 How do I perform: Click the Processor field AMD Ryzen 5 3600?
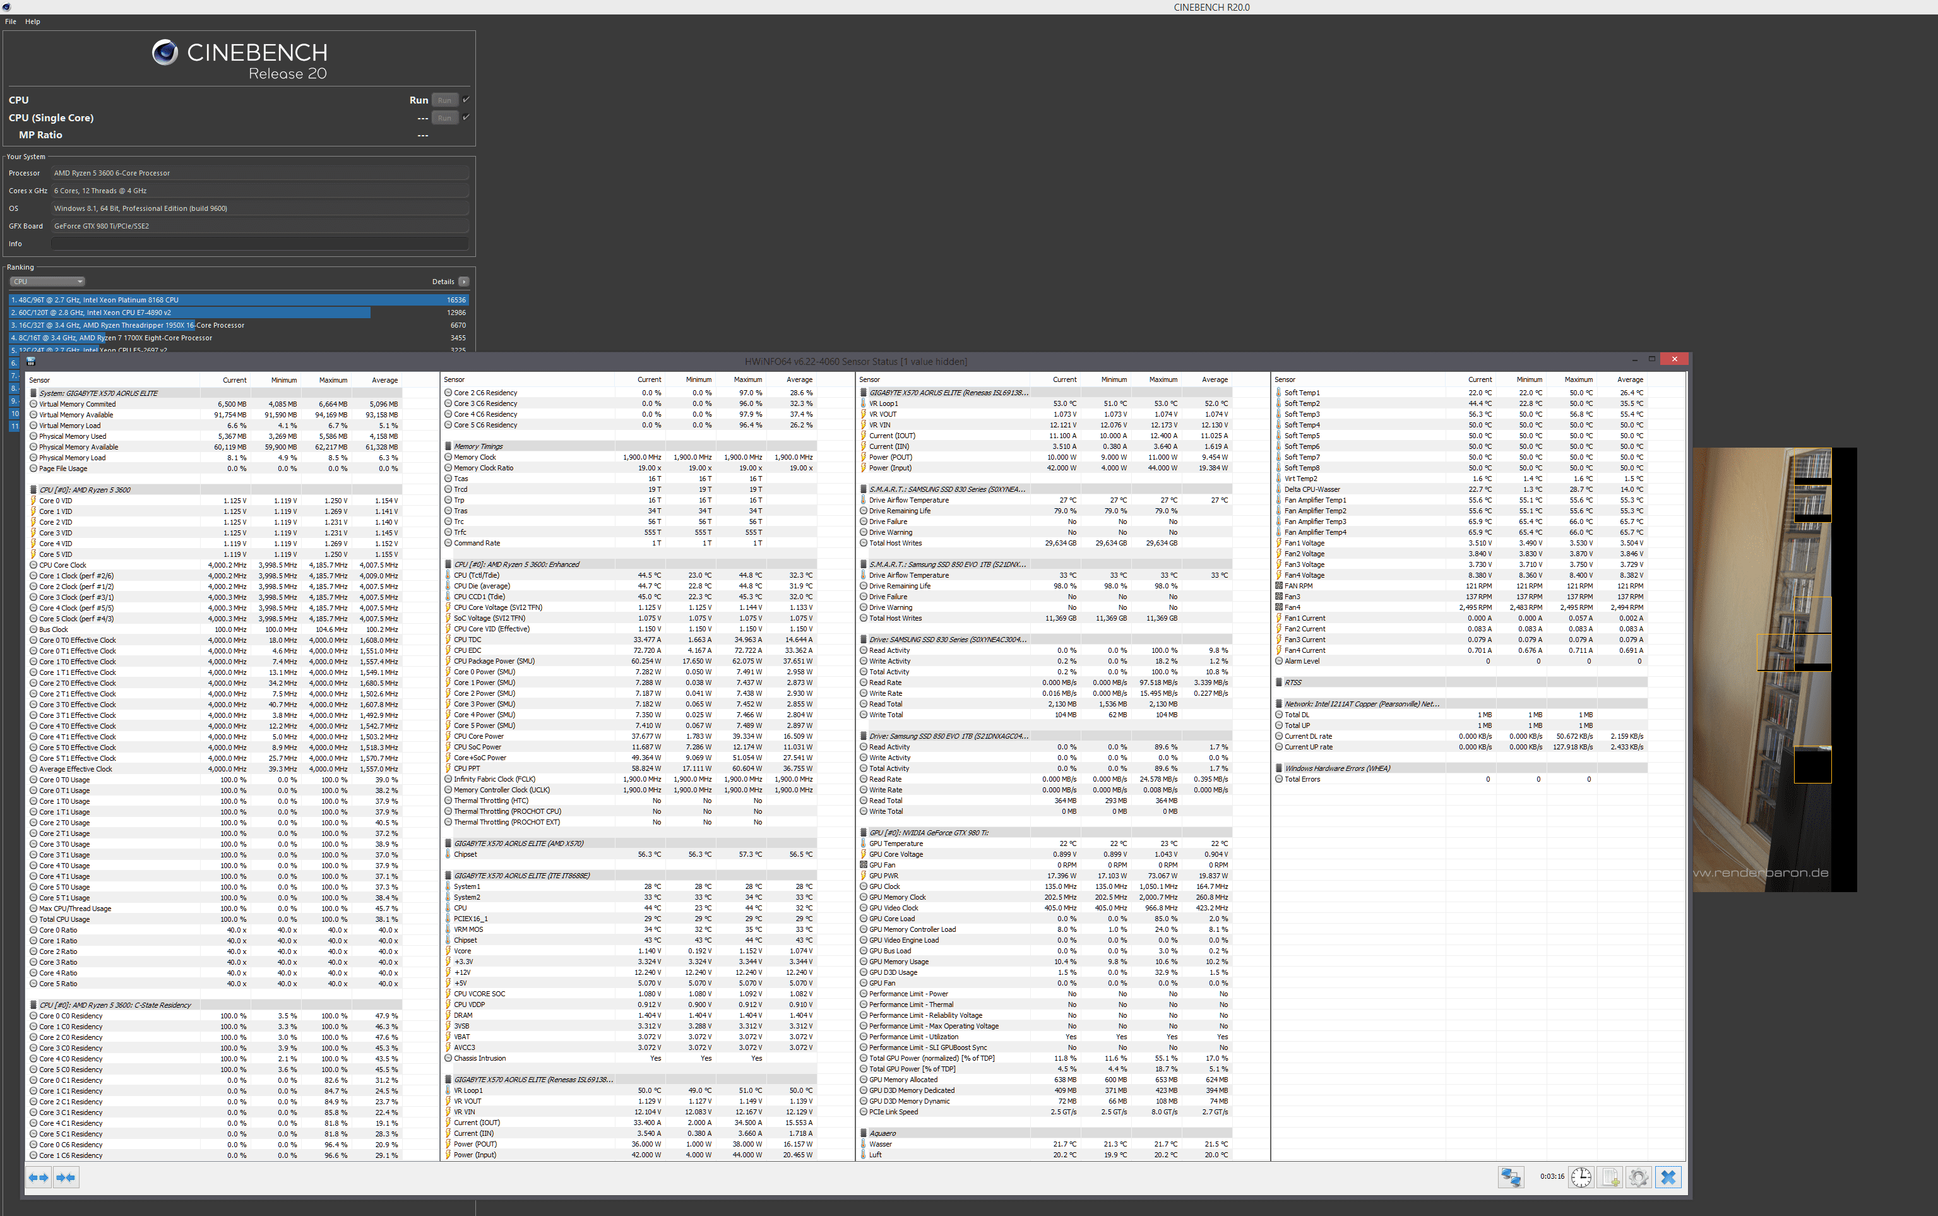point(259,173)
